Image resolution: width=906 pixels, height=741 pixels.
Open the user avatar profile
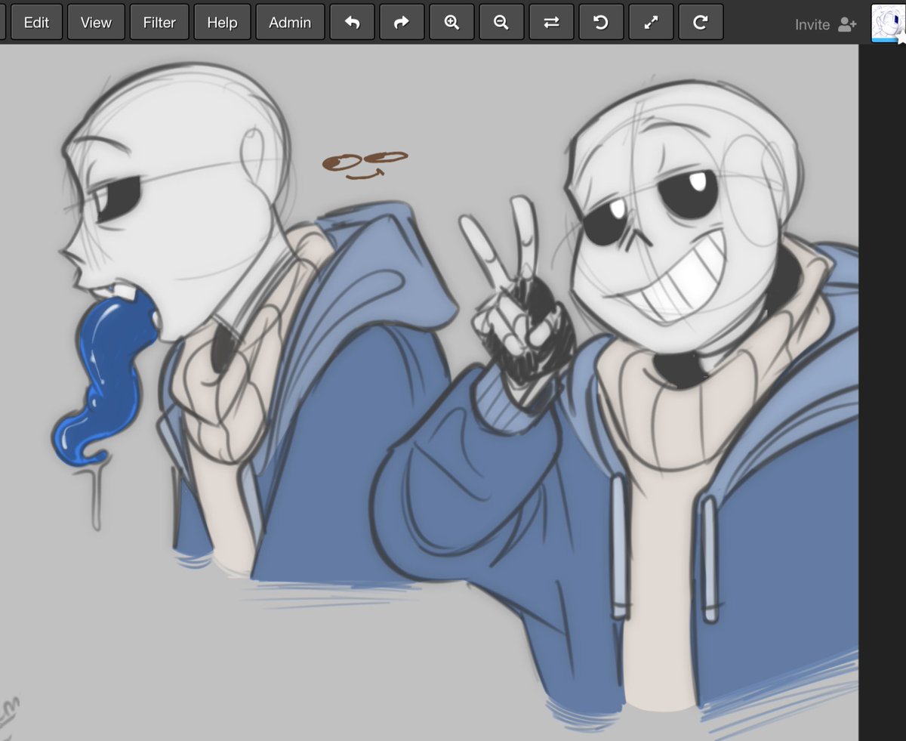[888, 23]
